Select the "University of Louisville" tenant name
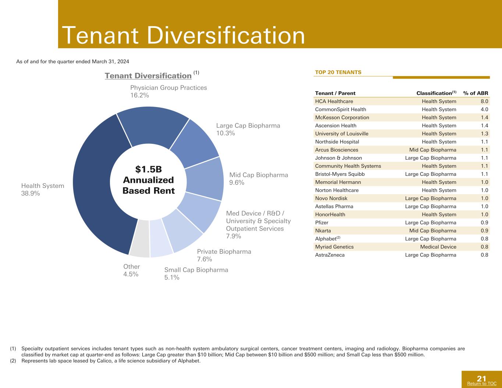 [x=342, y=134]
